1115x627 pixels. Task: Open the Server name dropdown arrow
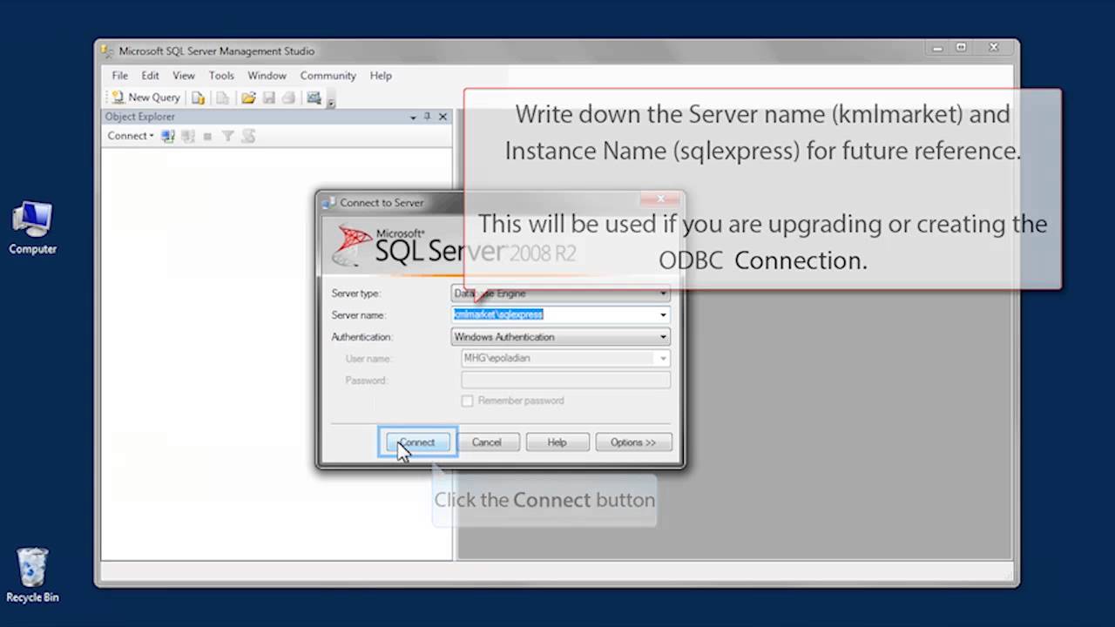click(663, 315)
